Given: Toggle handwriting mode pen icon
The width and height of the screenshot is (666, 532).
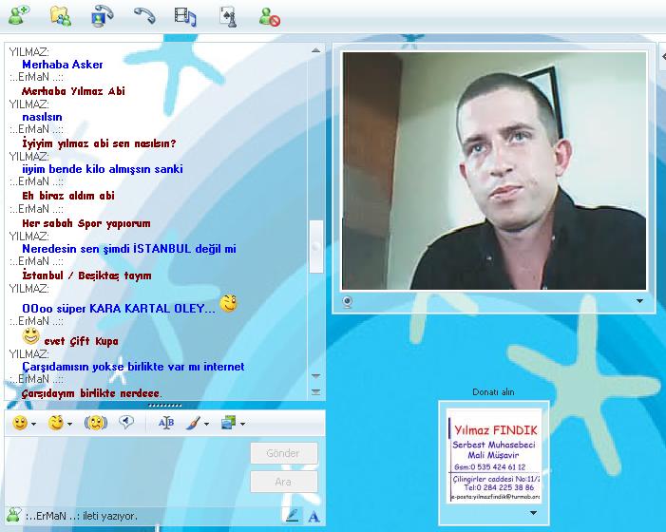Looking at the screenshot, I should [293, 515].
